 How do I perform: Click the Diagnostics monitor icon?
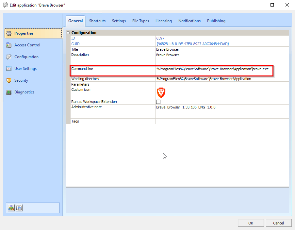tap(9, 92)
